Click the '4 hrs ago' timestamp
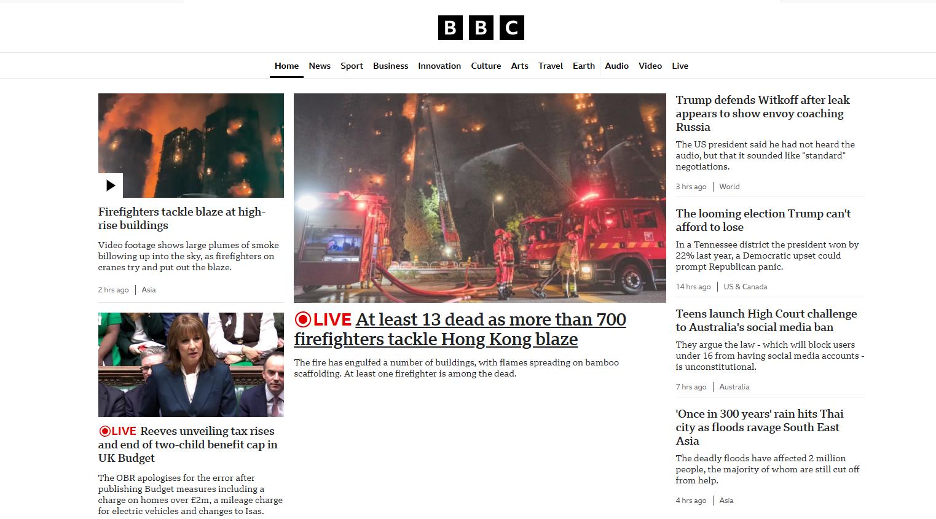The height and width of the screenshot is (519, 936). [x=691, y=501]
